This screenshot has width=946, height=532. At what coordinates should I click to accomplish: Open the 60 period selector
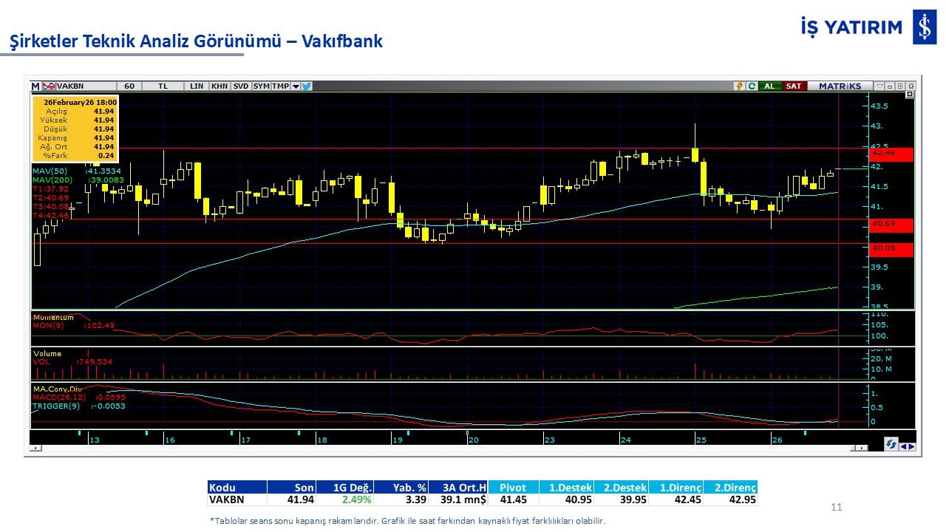129,86
